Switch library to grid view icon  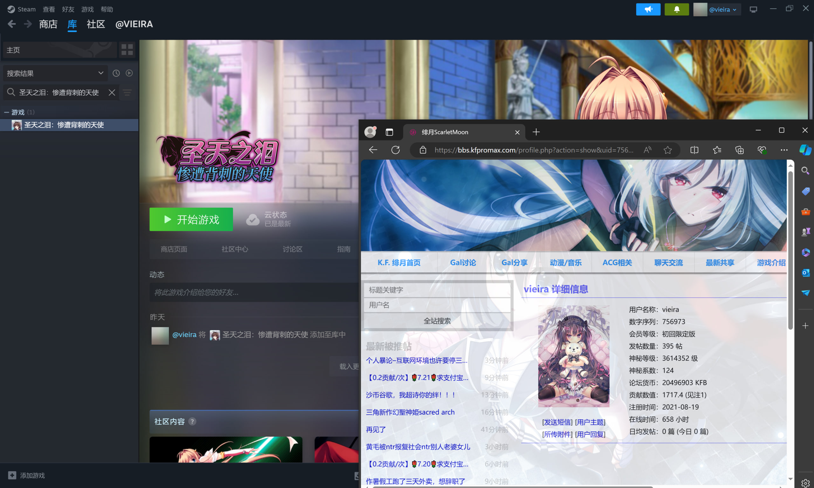point(127,50)
